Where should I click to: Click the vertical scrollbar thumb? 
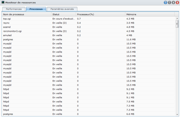[x=177, y=24]
